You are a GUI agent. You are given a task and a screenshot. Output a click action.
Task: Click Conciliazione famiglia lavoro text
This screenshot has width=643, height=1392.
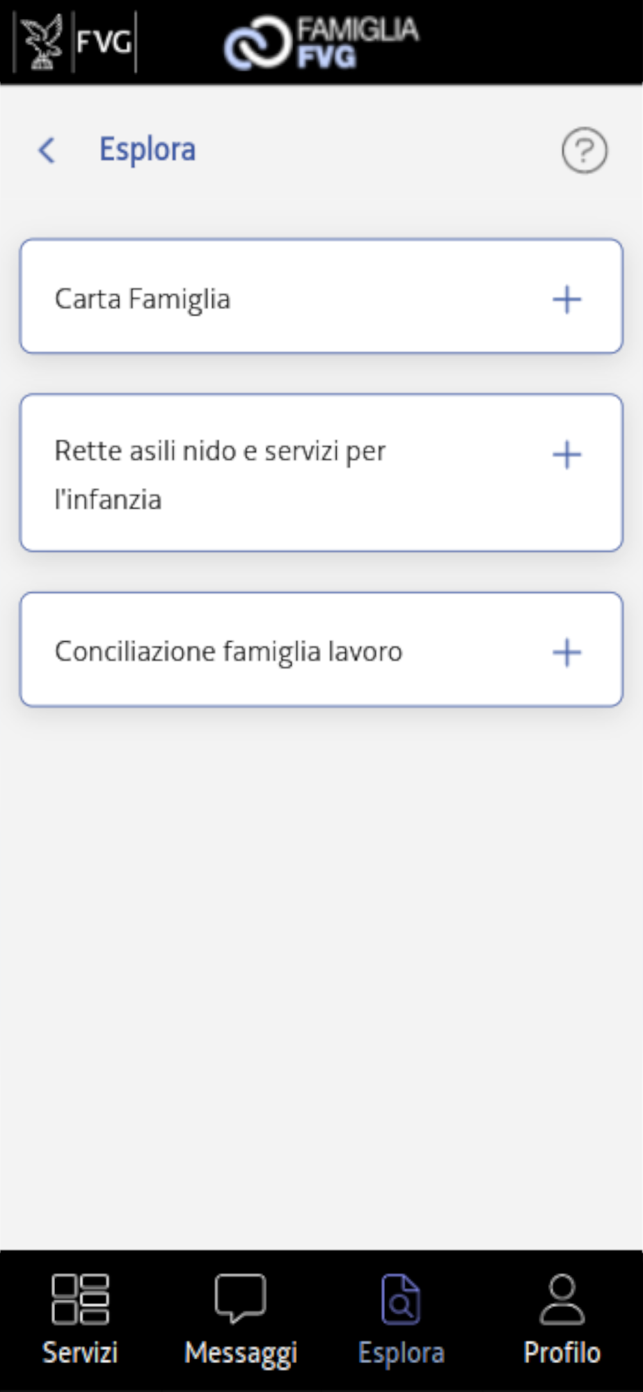click(228, 652)
